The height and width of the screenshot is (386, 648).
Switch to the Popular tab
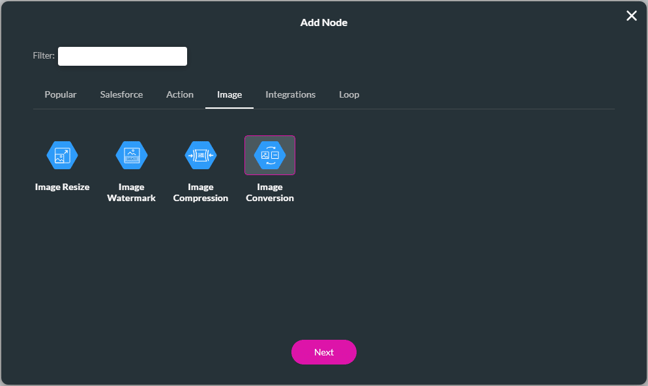point(61,94)
